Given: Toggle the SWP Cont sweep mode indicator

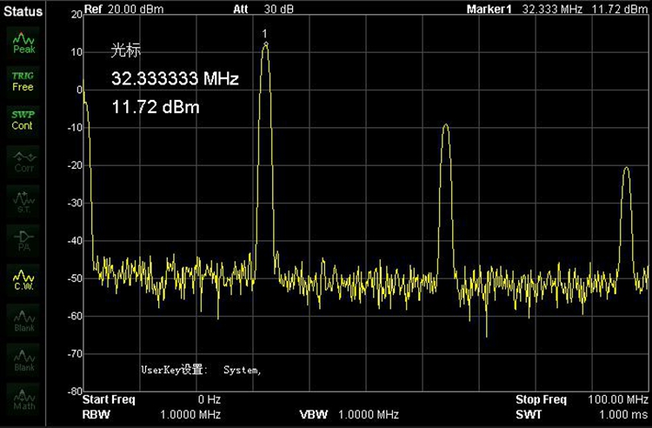Looking at the screenshot, I should pyautogui.click(x=23, y=120).
